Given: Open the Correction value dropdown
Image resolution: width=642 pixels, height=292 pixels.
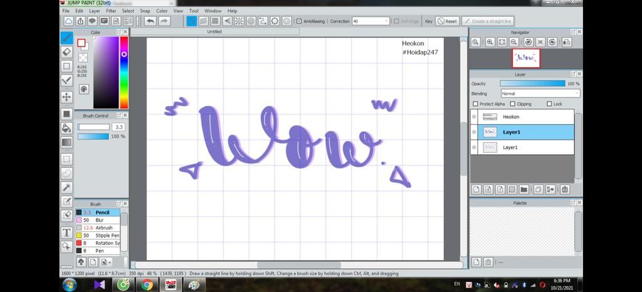Looking at the screenshot, I should 386,21.
